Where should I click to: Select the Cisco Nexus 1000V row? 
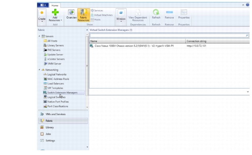[169, 46]
